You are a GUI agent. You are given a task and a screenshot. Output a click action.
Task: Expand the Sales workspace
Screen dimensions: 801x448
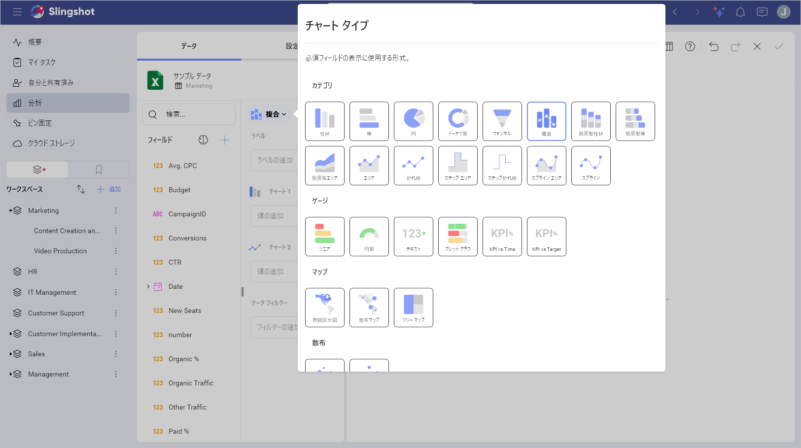(11, 354)
